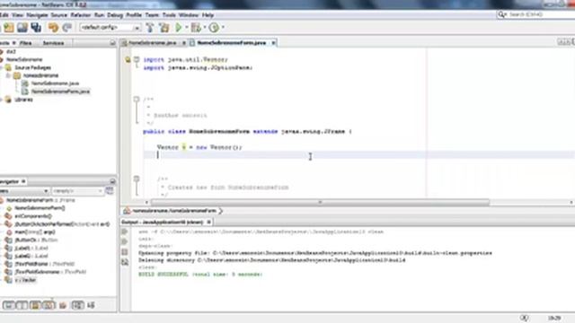Image resolution: width=575 pixels, height=323 pixels.
Task: Open the Refactor menu
Action: coord(80,15)
